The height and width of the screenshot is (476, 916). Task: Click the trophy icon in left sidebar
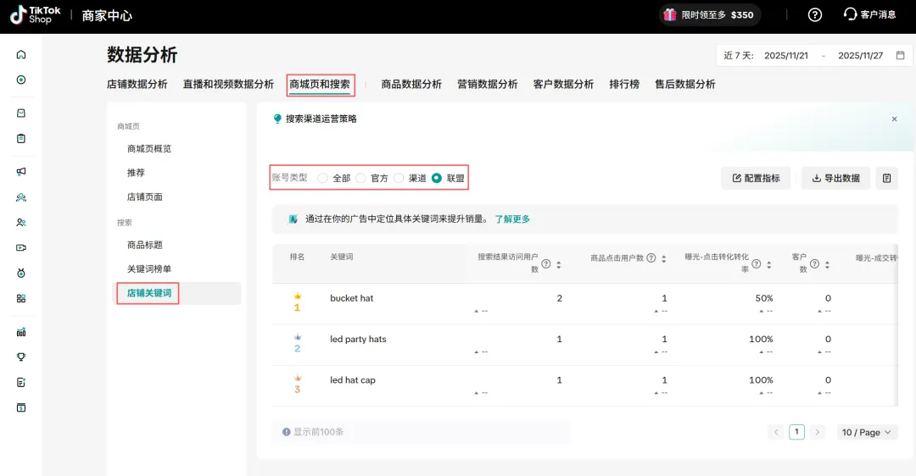(21, 357)
